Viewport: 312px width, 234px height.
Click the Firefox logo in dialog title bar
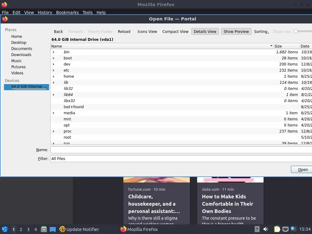click(x=5, y=19)
